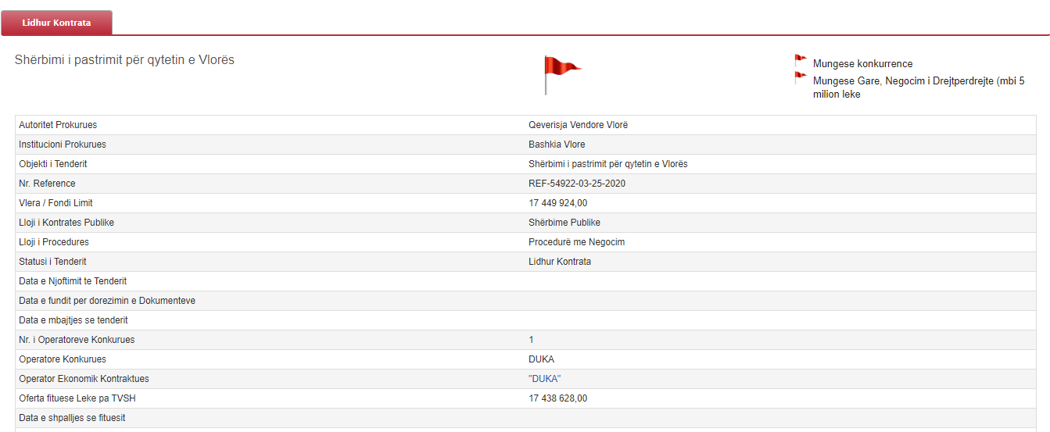Click the Nr. i Operatoreve Konkurues label
This screenshot has height=432, width=1050.
tap(77, 340)
